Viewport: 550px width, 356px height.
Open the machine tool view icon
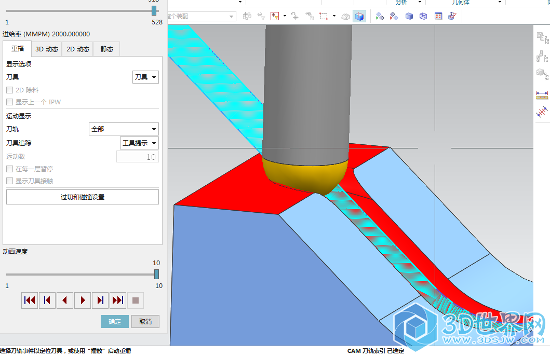542,56
